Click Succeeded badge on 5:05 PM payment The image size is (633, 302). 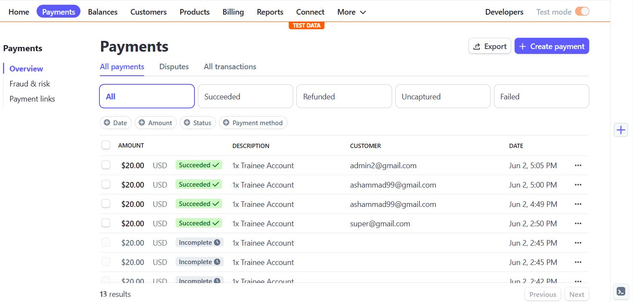[199, 165]
